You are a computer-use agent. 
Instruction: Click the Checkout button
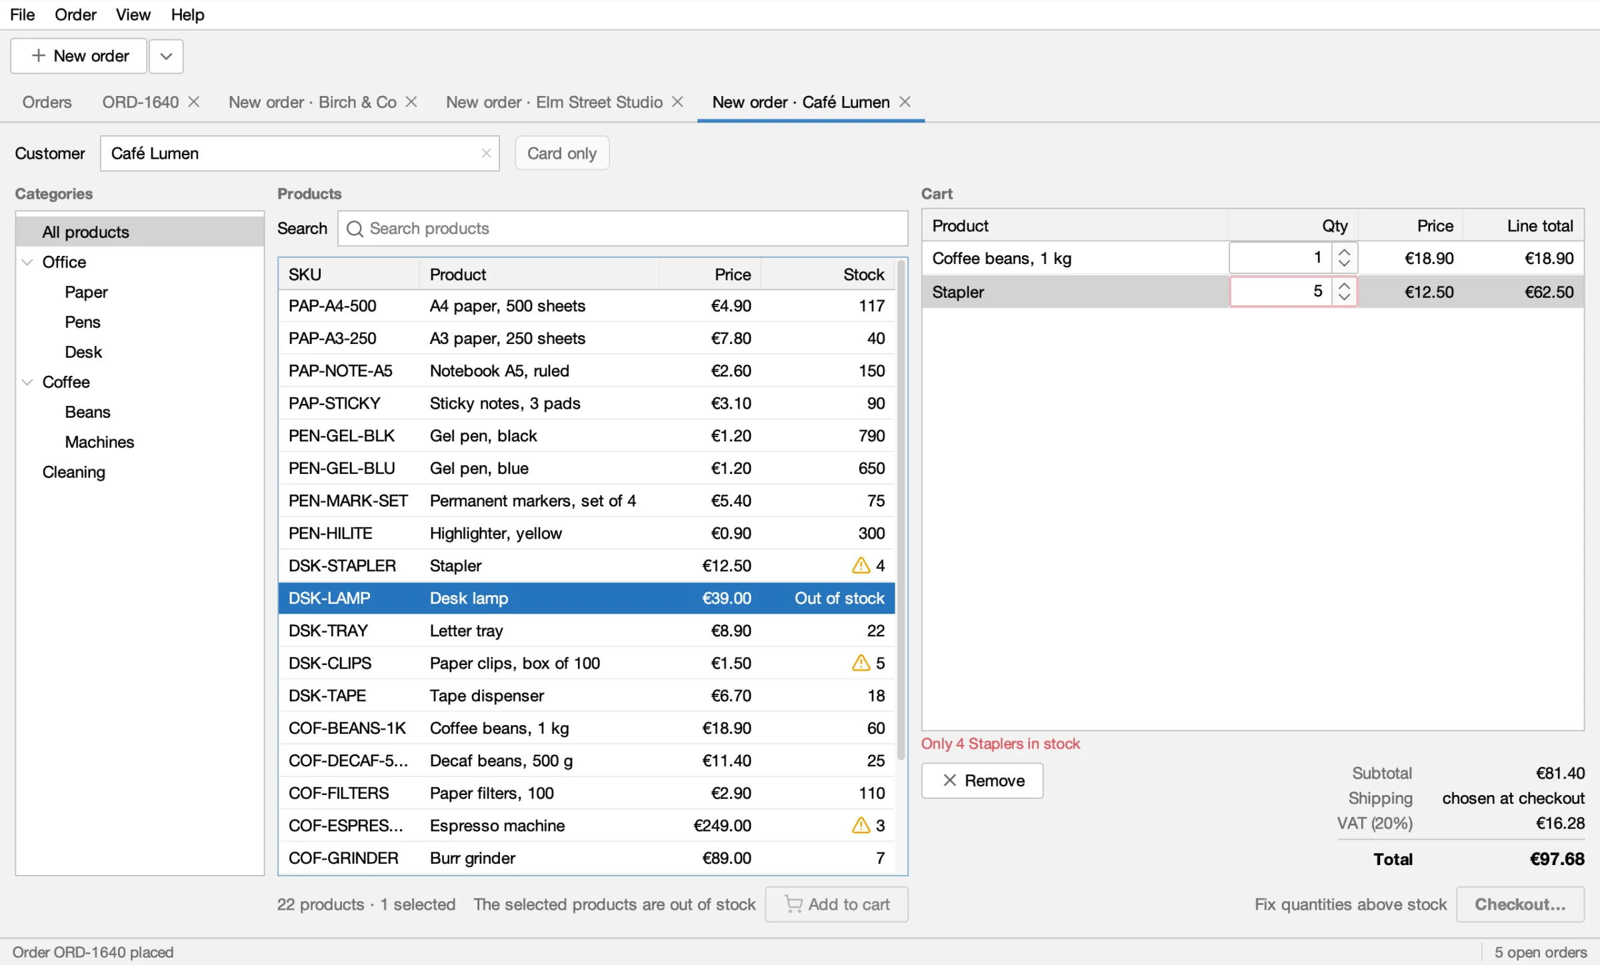pyautogui.click(x=1520, y=904)
